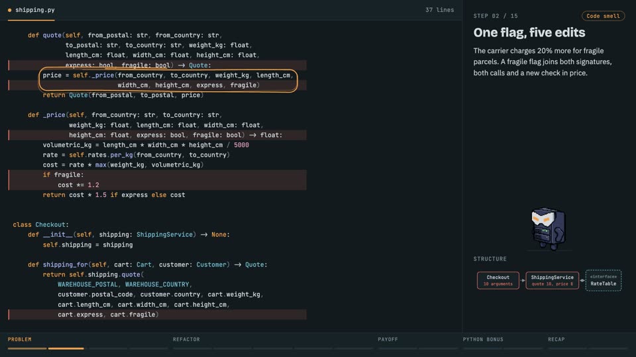
Task: Click the 'def quote(self, from_postal' line
Action: (125, 35)
